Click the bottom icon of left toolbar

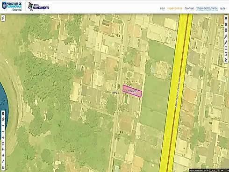coord(3,167)
